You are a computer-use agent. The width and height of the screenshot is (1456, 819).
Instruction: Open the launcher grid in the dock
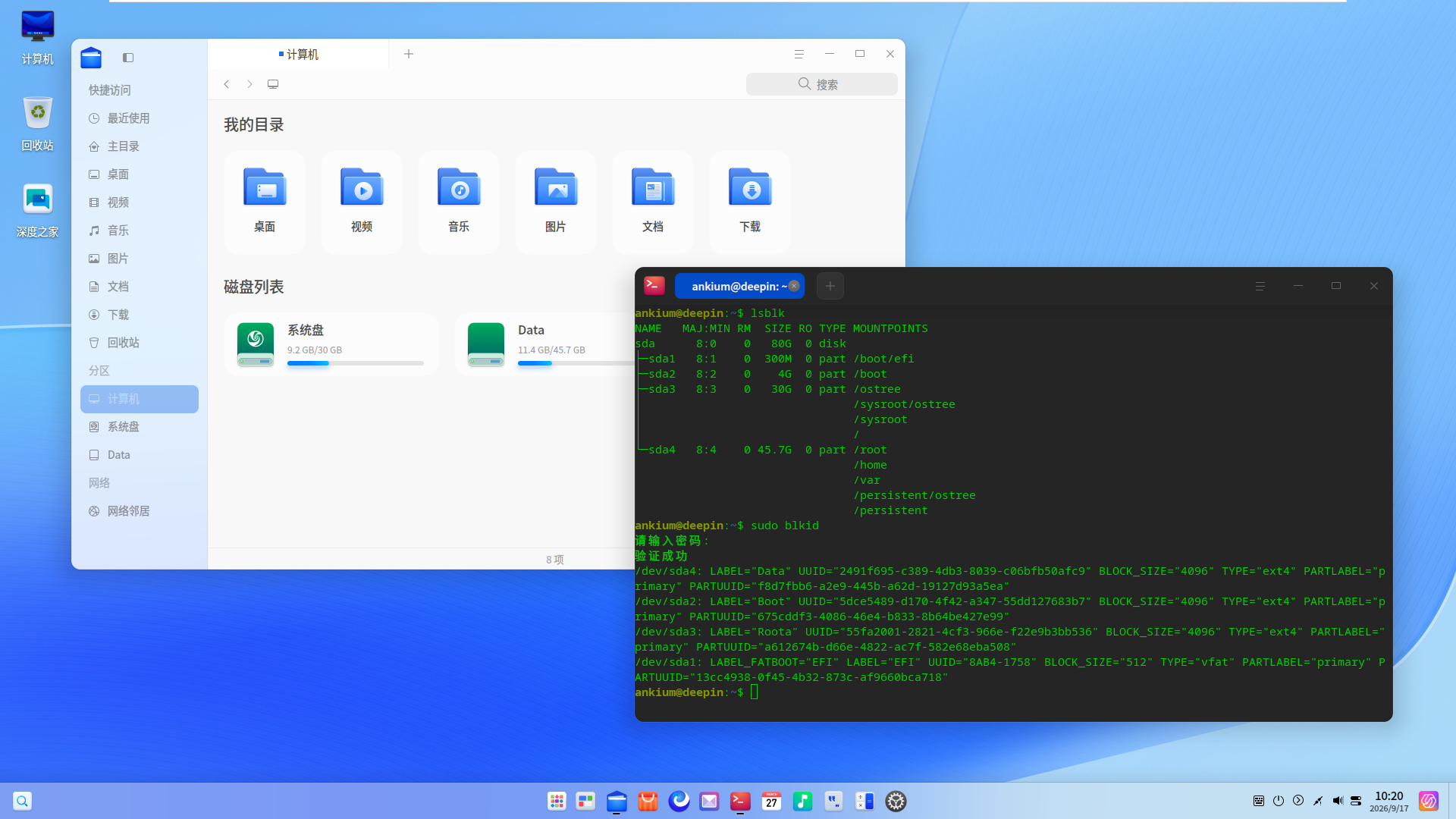coord(557,801)
